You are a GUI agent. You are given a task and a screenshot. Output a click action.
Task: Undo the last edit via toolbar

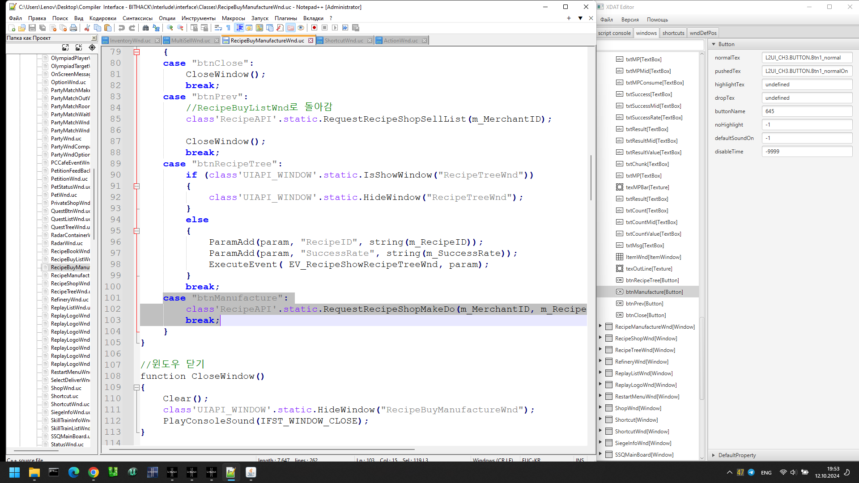[x=122, y=28]
